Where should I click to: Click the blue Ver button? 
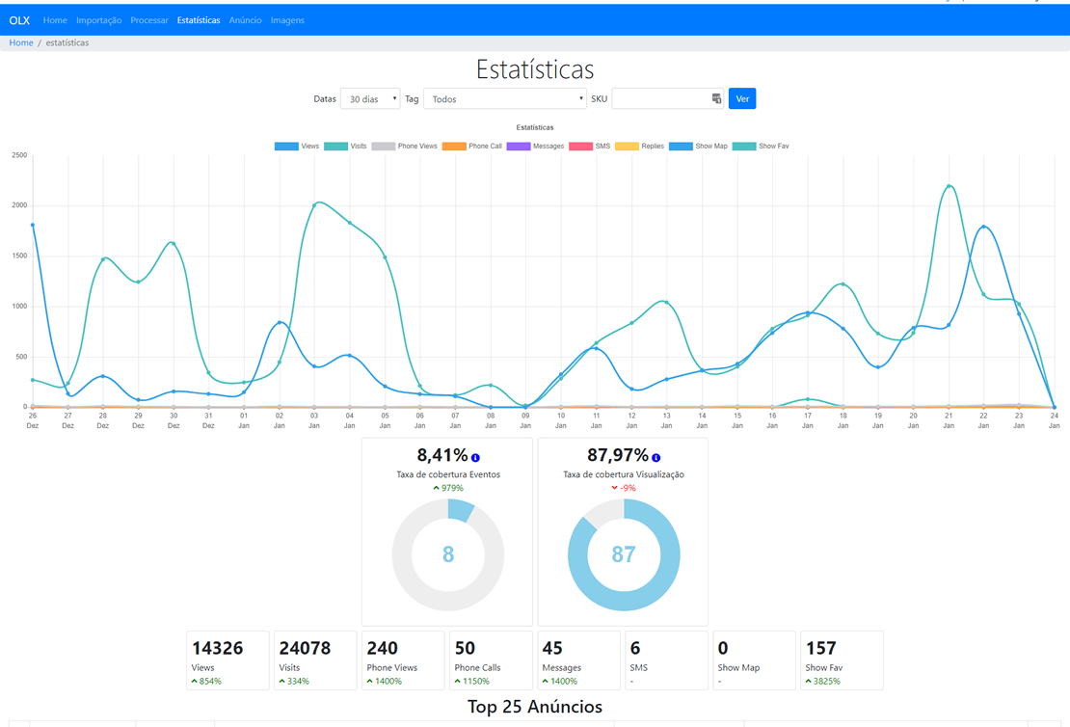click(x=742, y=99)
